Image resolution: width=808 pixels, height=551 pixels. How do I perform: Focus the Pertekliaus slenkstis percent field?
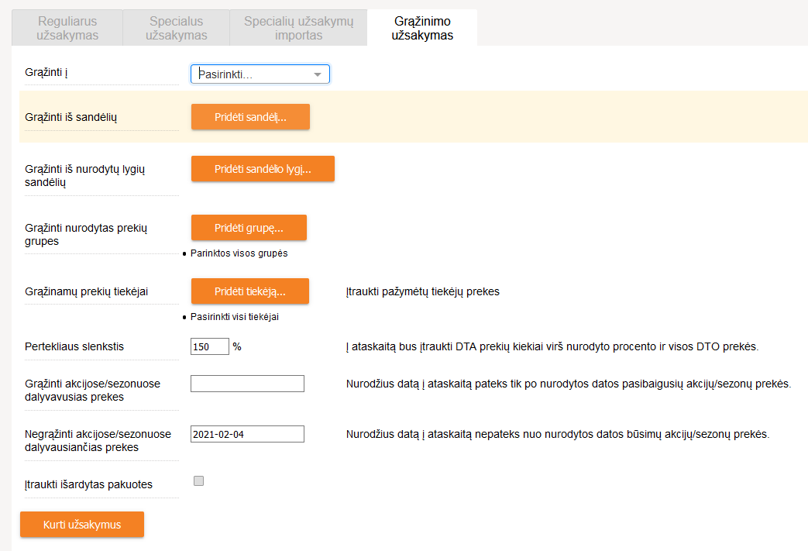209,347
